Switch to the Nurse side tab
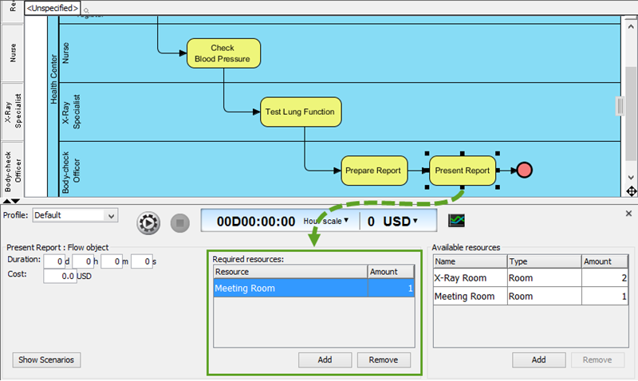Image resolution: width=638 pixels, height=381 pixels. coord(13,53)
